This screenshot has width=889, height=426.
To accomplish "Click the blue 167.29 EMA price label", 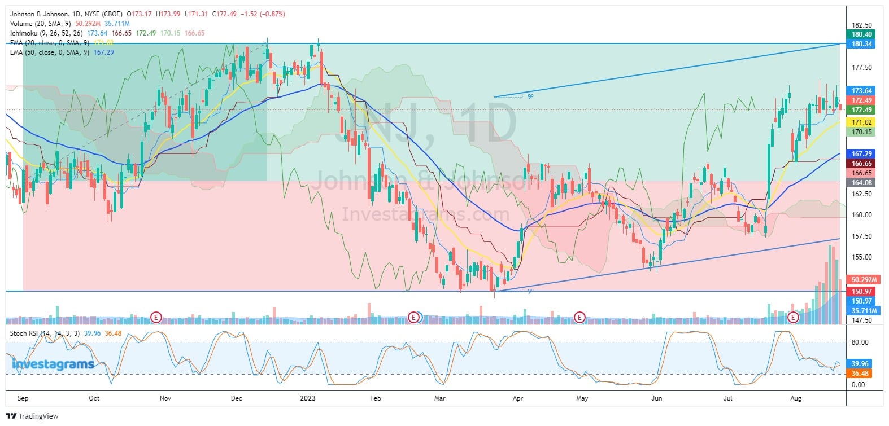I will (x=862, y=154).
